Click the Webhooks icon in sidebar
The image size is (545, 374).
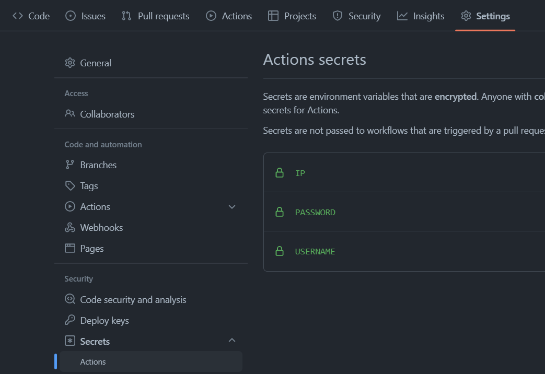click(69, 227)
